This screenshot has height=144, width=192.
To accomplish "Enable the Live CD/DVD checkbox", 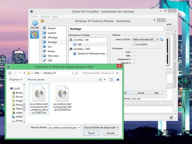I will coord(134,44).
